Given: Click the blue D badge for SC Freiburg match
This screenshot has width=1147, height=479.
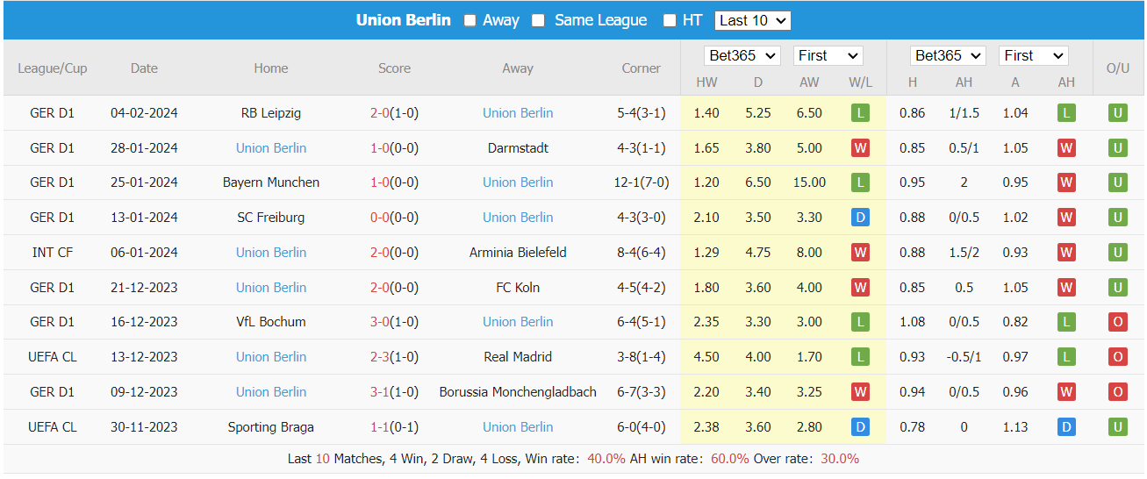Looking at the screenshot, I should coord(860,218).
